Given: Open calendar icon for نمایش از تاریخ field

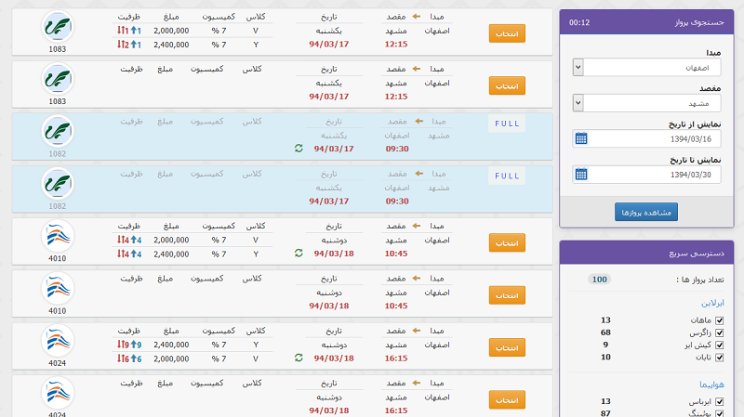Looking at the screenshot, I should click(581, 138).
